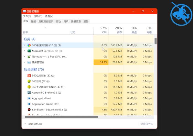
Task: Click the 420.4 MB memory cell
Action: click(x=116, y=109)
